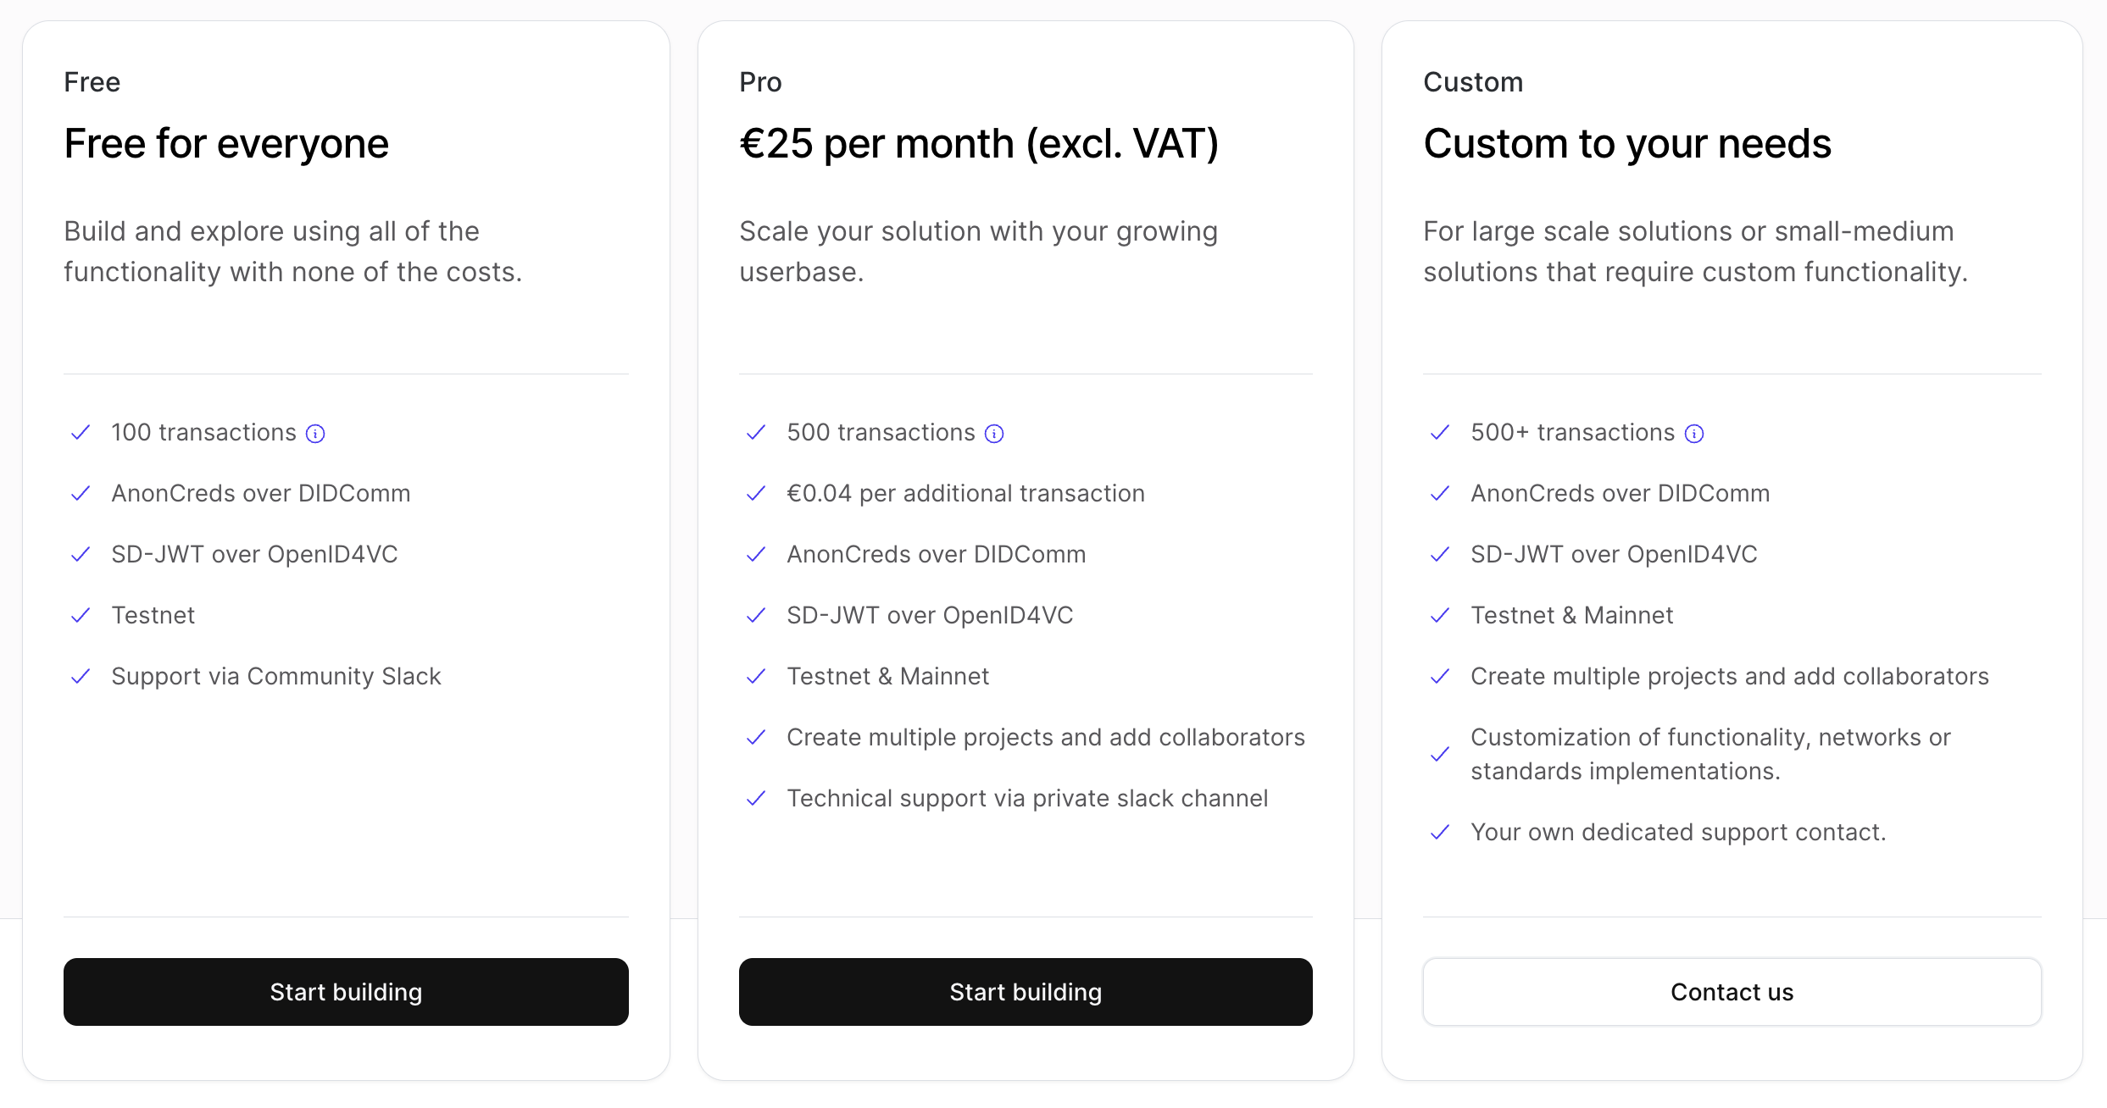
Task: Click the €25 per month (excl. VAT) heading
Action: tap(979, 144)
